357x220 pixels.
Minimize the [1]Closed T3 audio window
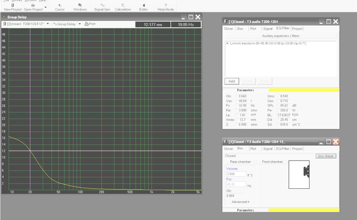[x=321, y=22]
